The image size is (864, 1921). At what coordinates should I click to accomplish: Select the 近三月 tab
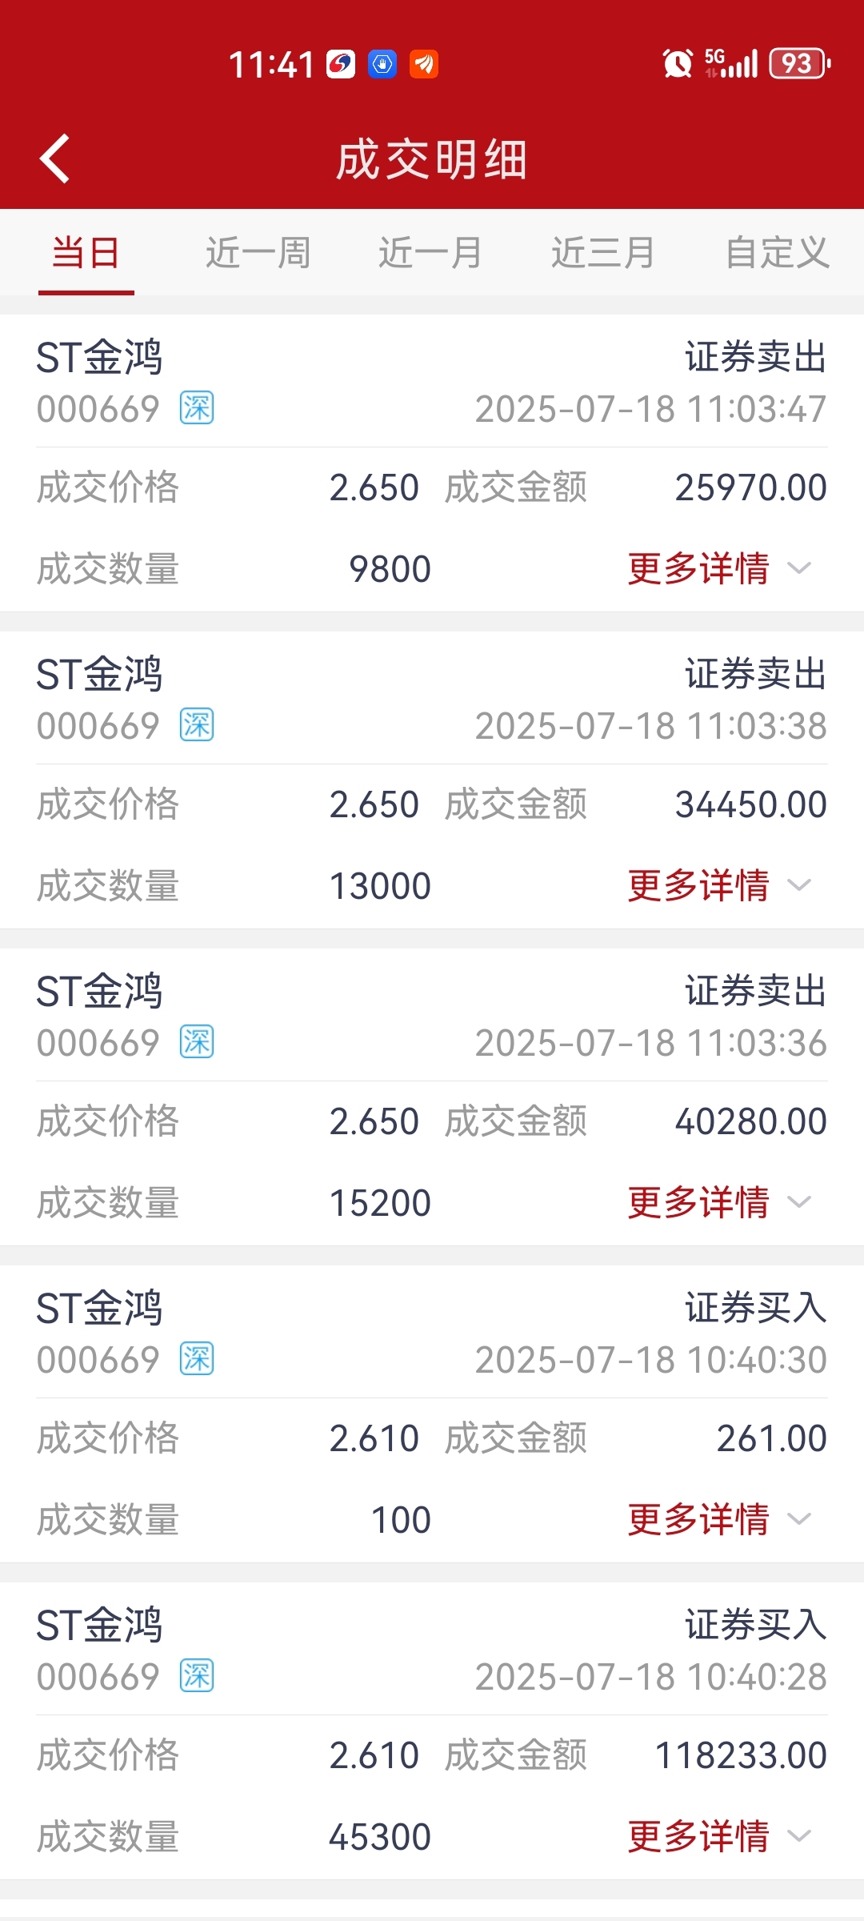[603, 253]
